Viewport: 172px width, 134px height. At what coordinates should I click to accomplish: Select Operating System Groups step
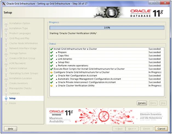point(24,73)
